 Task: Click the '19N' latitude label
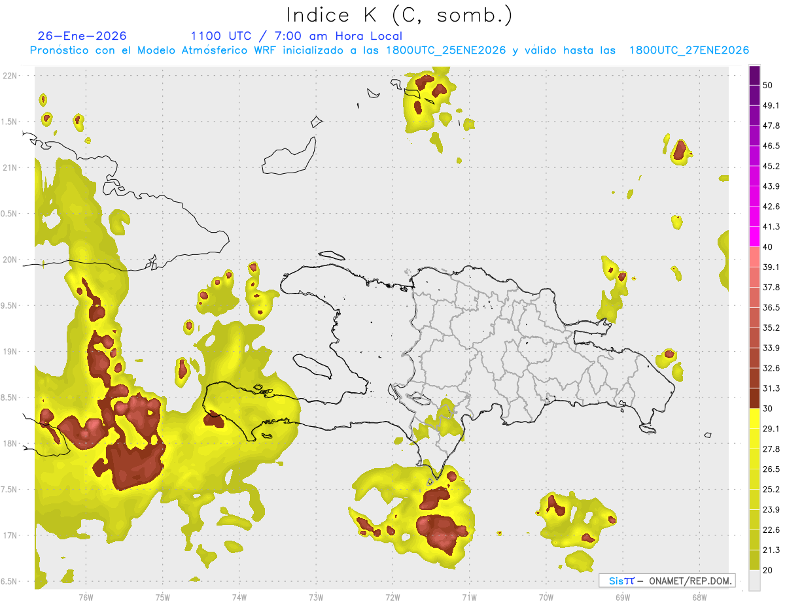click(10, 352)
